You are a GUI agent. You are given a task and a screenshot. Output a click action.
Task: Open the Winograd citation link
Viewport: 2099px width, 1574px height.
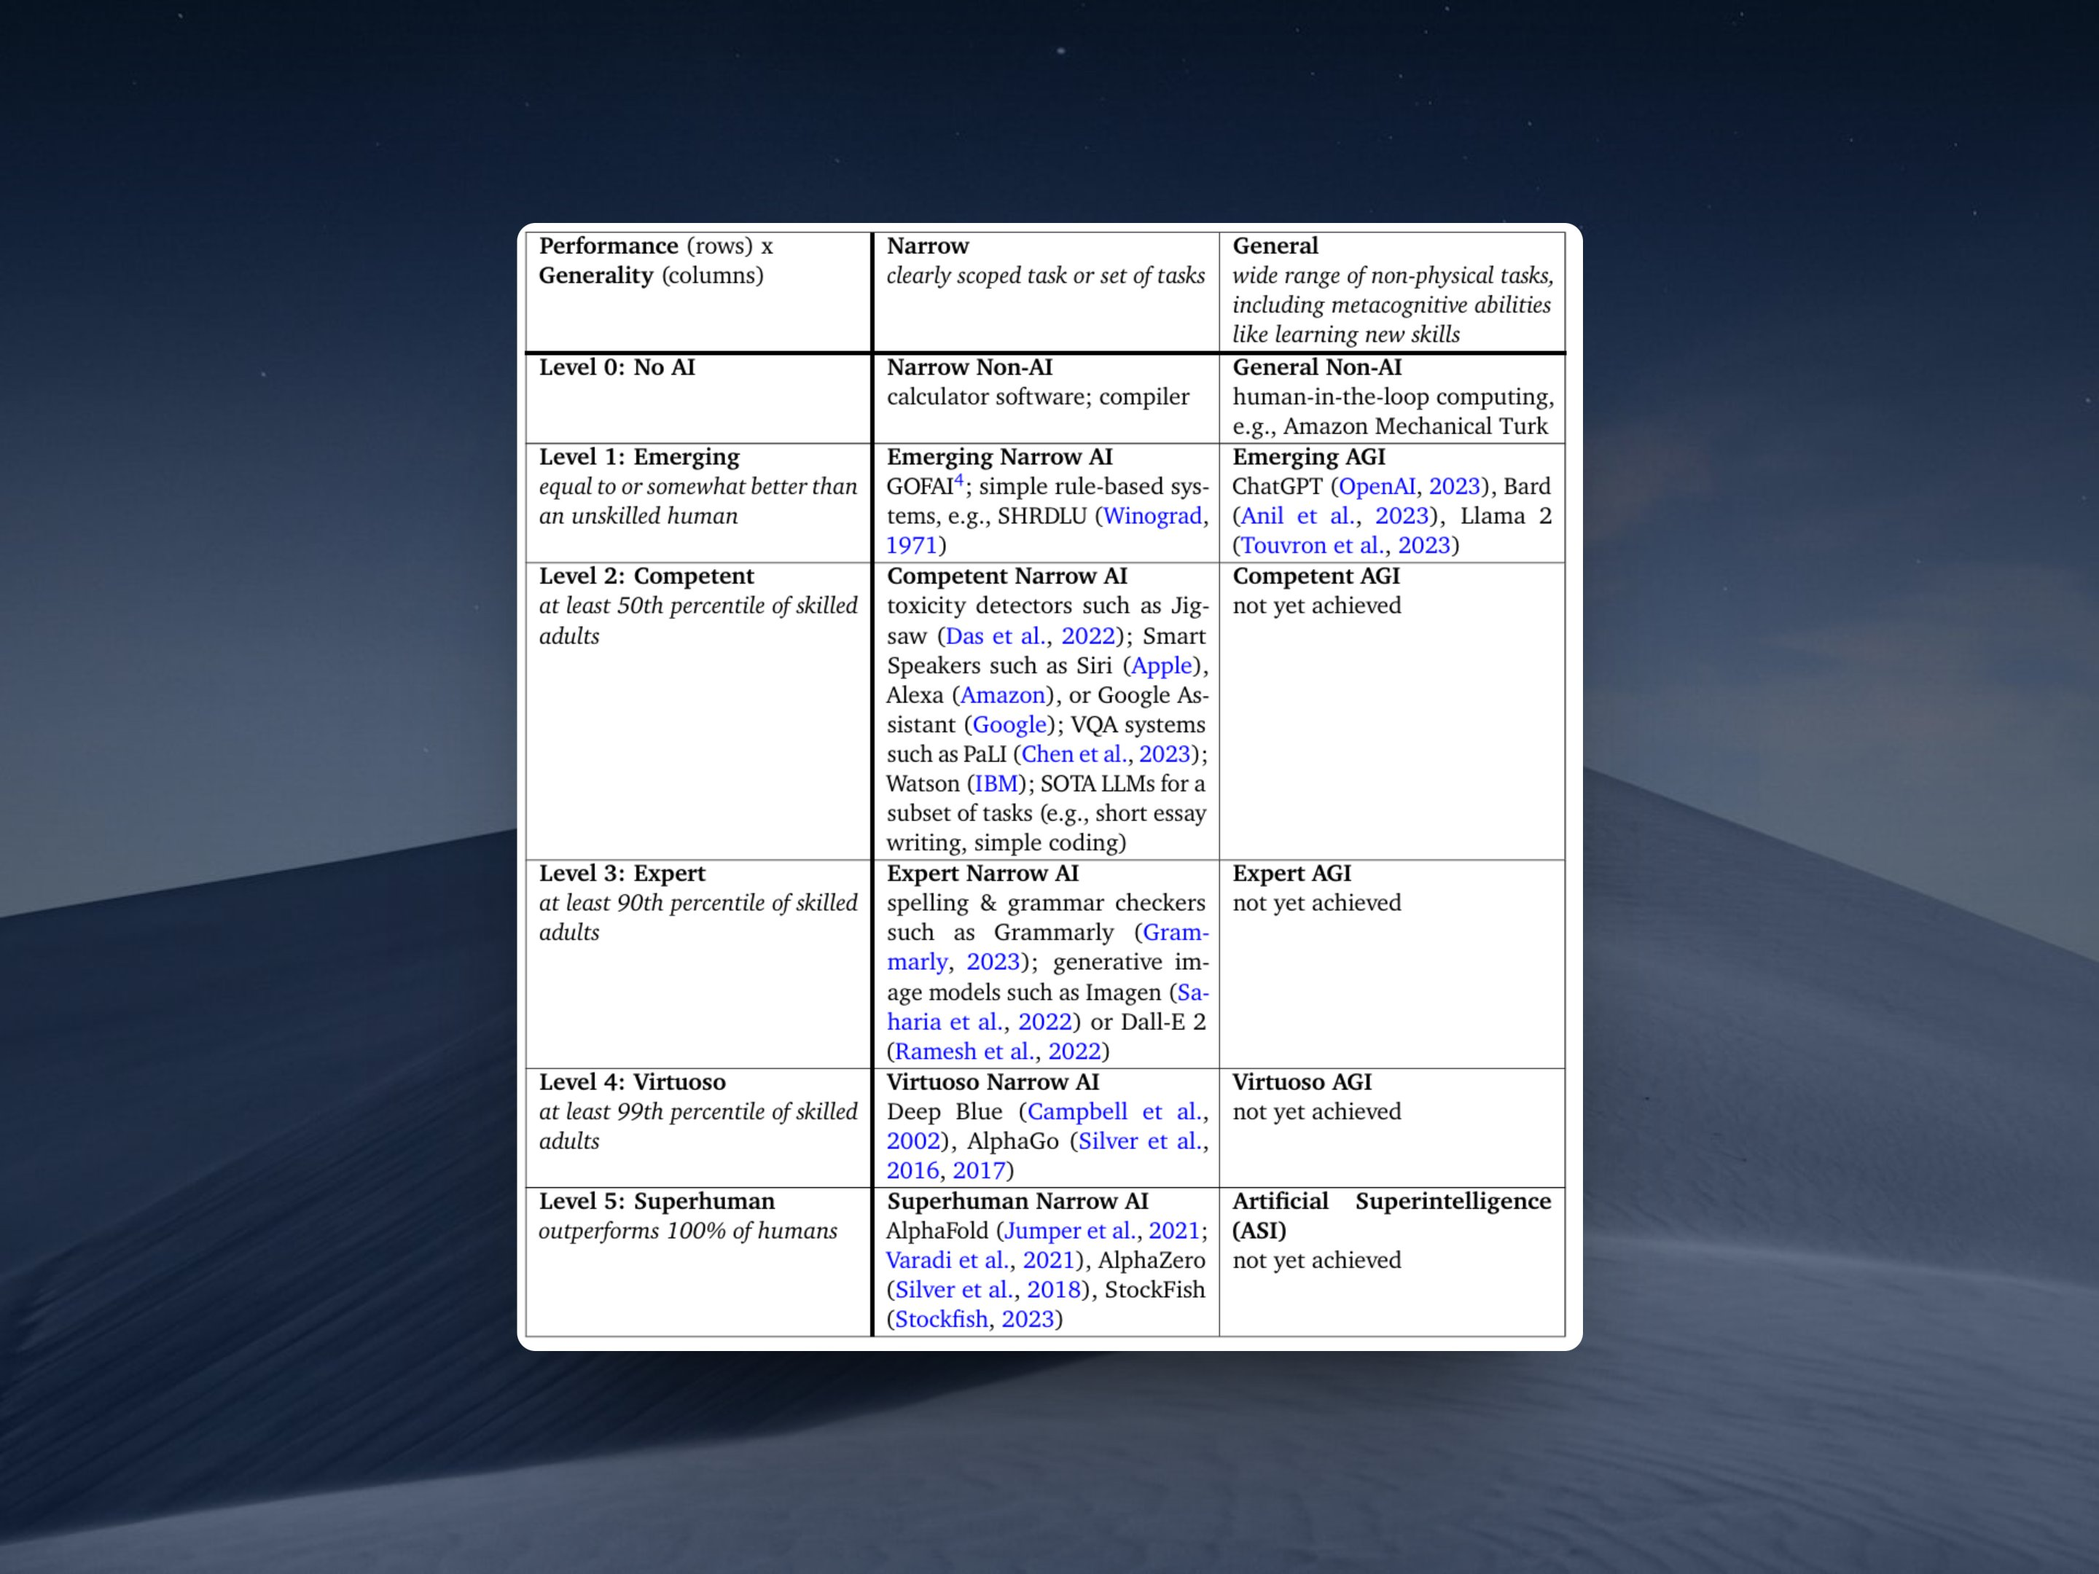click(1152, 516)
